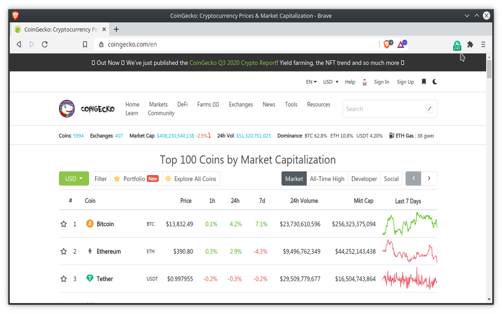The width and height of the screenshot is (502, 314).
Task: Click the candy jar icon next to Help
Action: click(365, 82)
